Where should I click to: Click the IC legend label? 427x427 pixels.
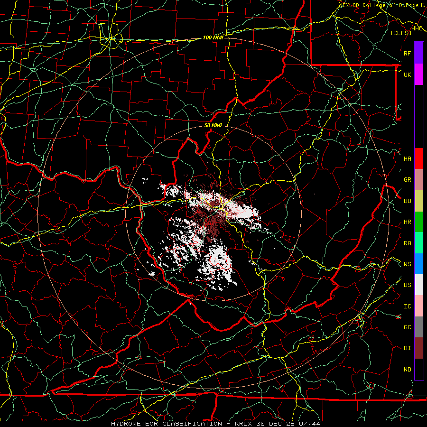coord(408,306)
